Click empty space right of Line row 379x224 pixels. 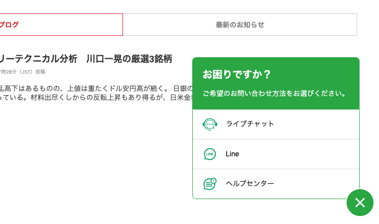point(300,154)
